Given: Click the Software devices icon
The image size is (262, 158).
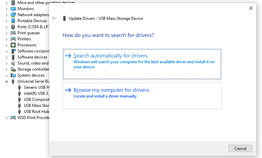Looking at the screenshot, I should (x=13, y=57).
